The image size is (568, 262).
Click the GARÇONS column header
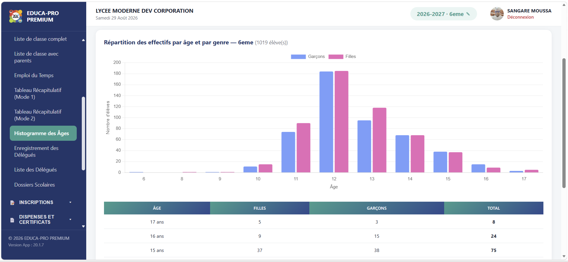coord(377,208)
